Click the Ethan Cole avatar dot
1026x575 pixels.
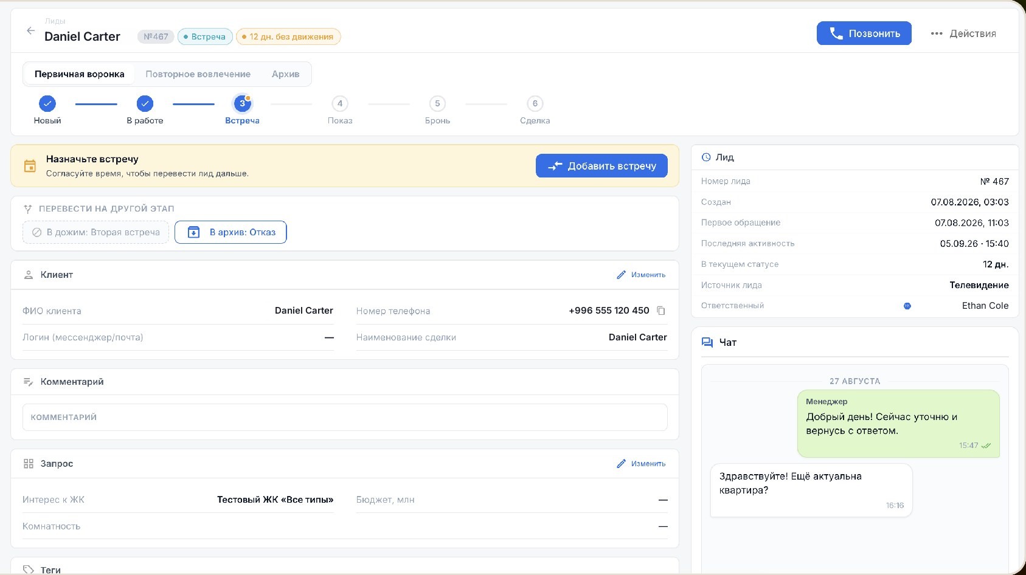[x=907, y=306]
